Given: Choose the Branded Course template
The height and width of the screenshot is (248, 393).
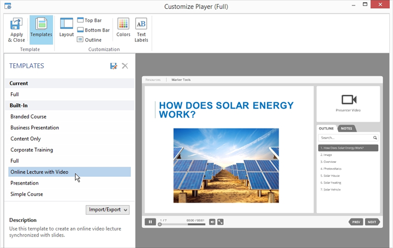Looking at the screenshot, I should coord(69,116).
